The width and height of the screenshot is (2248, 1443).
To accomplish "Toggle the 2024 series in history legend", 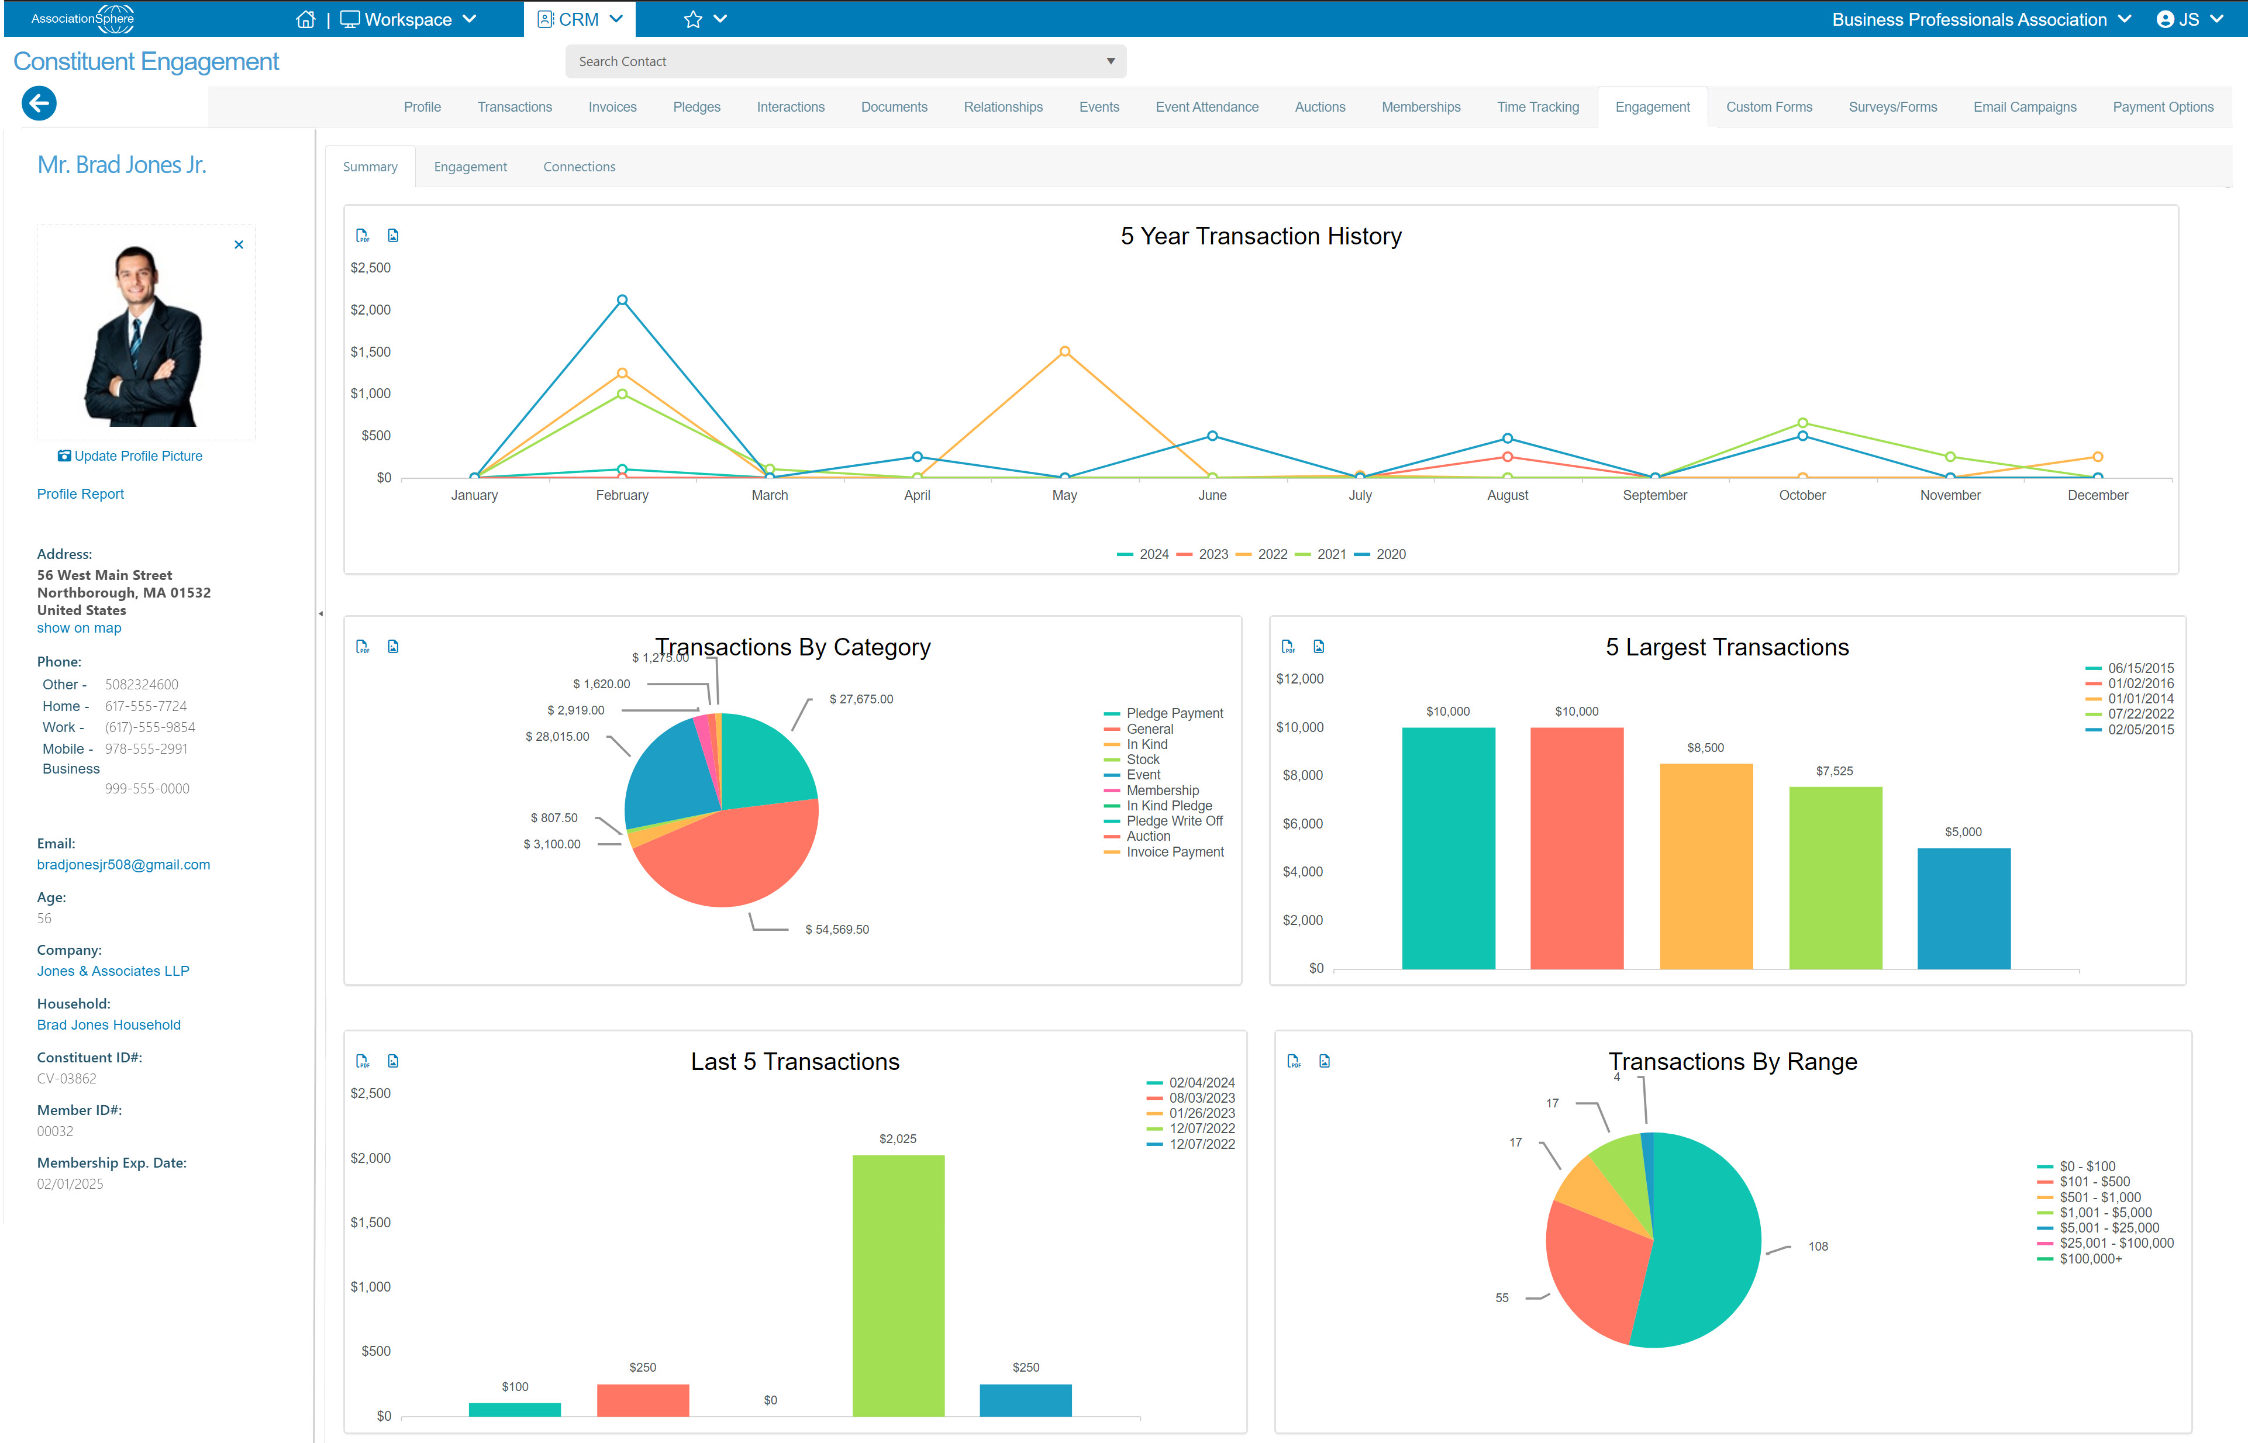I will (1143, 555).
